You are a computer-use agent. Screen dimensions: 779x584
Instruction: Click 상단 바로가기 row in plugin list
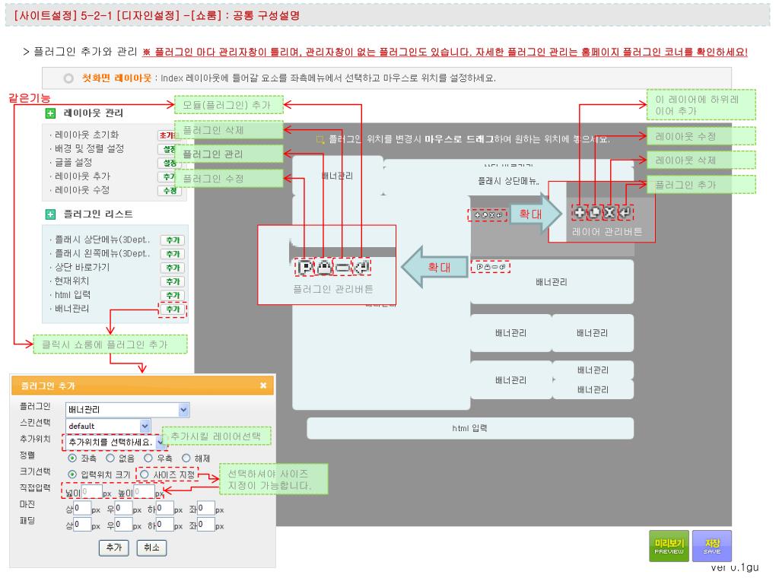82,268
